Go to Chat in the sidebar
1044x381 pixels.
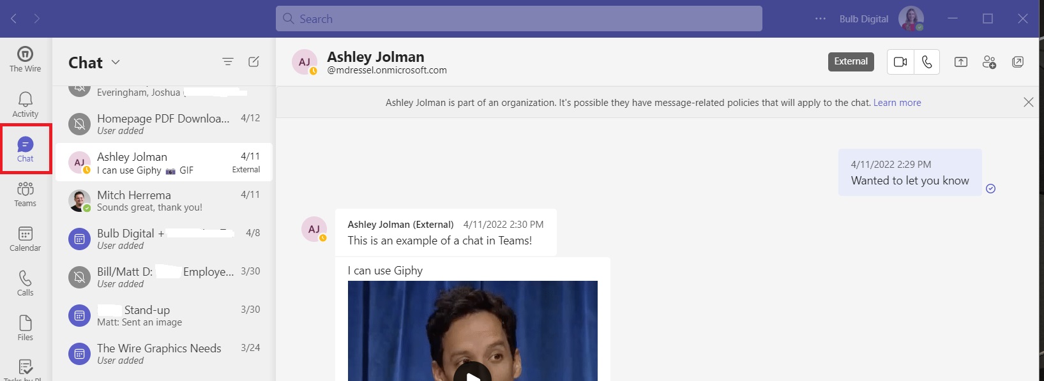(25, 149)
